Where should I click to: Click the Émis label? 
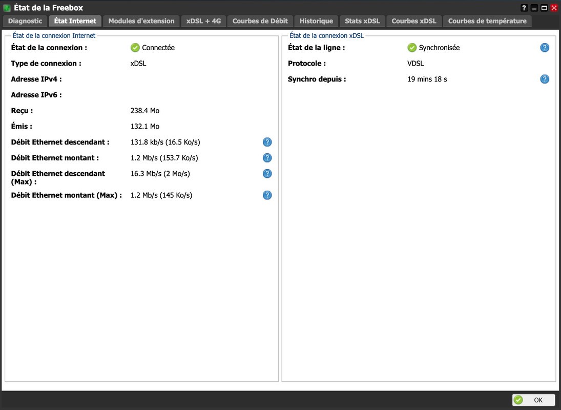point(22,126)
